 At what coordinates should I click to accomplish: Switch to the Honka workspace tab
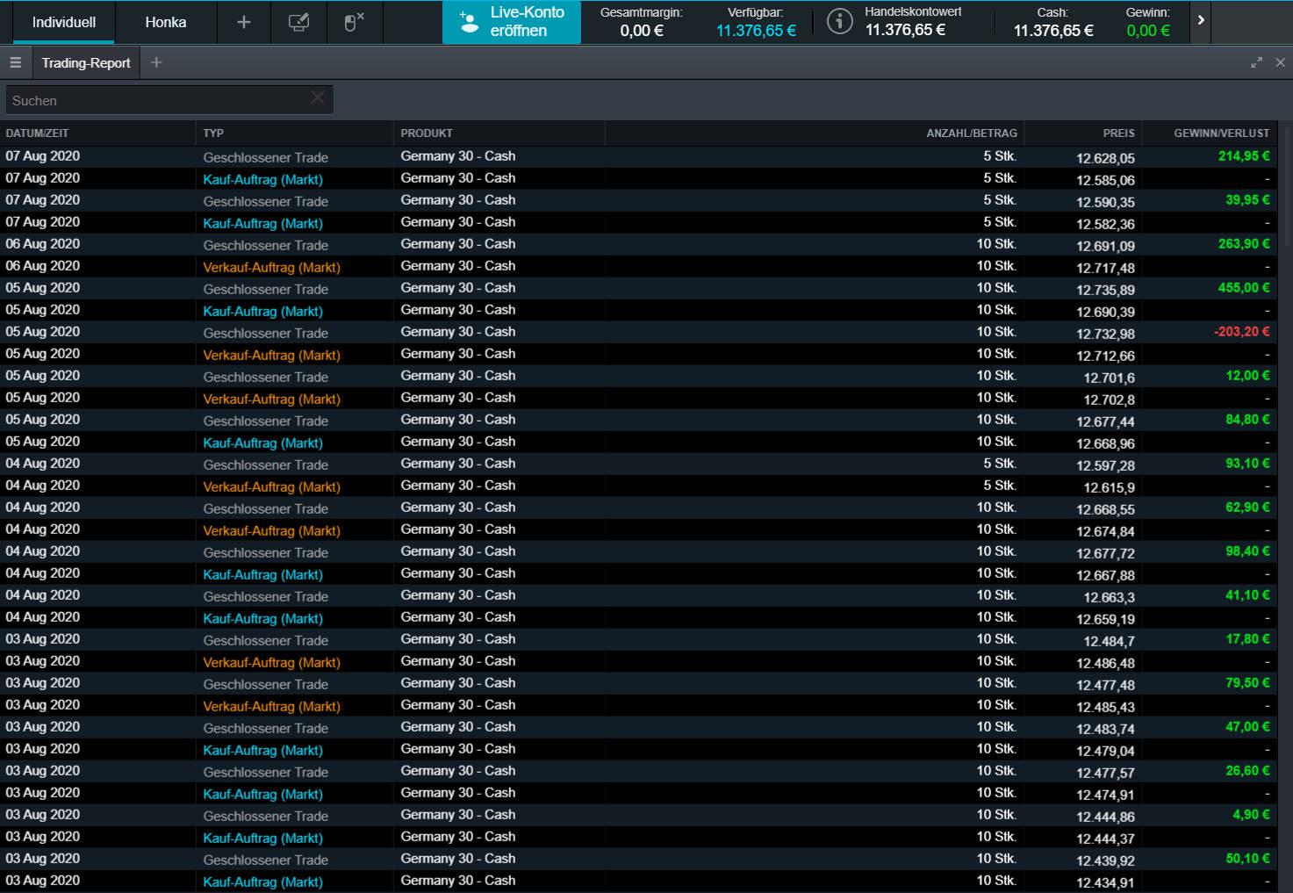click(x=166, y=22)
